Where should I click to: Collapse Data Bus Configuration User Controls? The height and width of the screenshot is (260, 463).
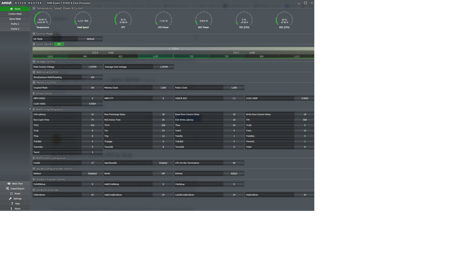point(34,168)
